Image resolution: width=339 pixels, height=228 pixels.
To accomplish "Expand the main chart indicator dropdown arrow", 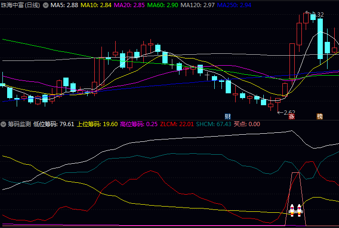I will tap(46, 5).
